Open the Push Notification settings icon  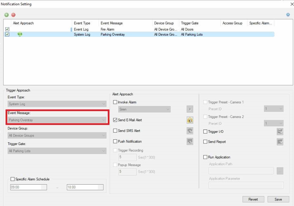[190, 141]
